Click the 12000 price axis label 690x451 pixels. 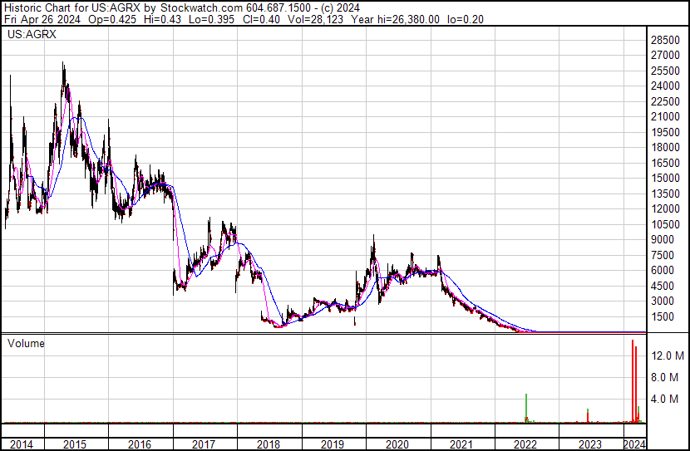(x=665, y=209)
